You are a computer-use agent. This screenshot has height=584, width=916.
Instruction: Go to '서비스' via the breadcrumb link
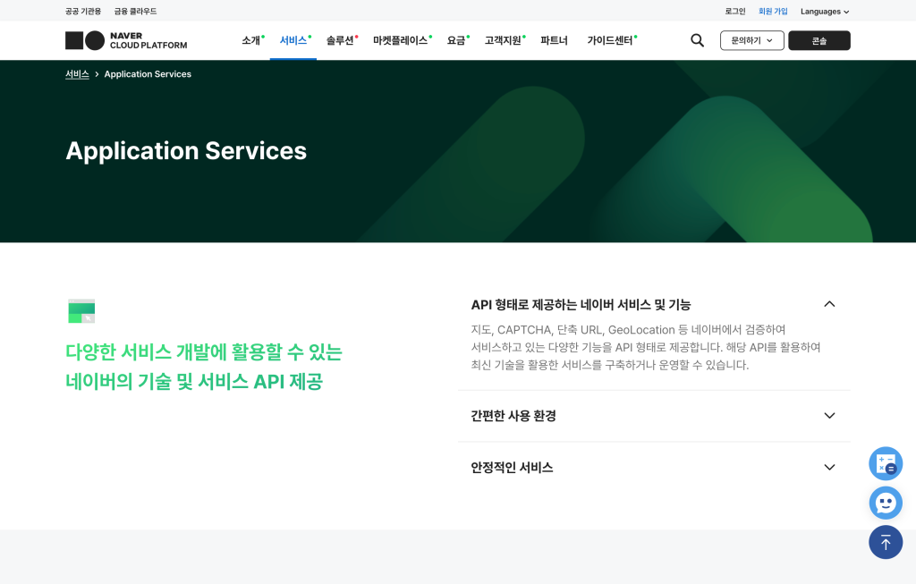tap(77, 74)
